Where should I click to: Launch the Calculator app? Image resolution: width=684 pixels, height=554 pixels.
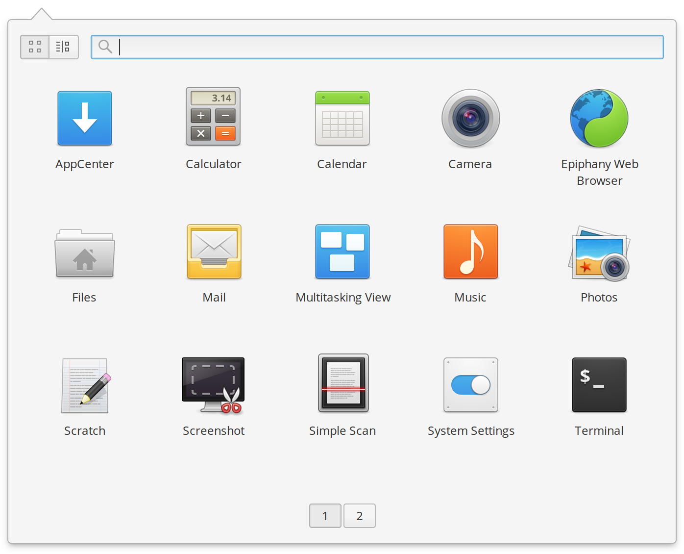(213, 117)
